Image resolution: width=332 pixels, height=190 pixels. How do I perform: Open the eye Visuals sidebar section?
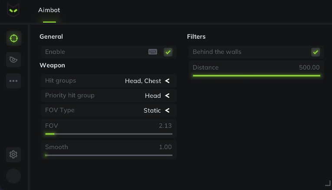pyautogui.click(x=13, y=60)
